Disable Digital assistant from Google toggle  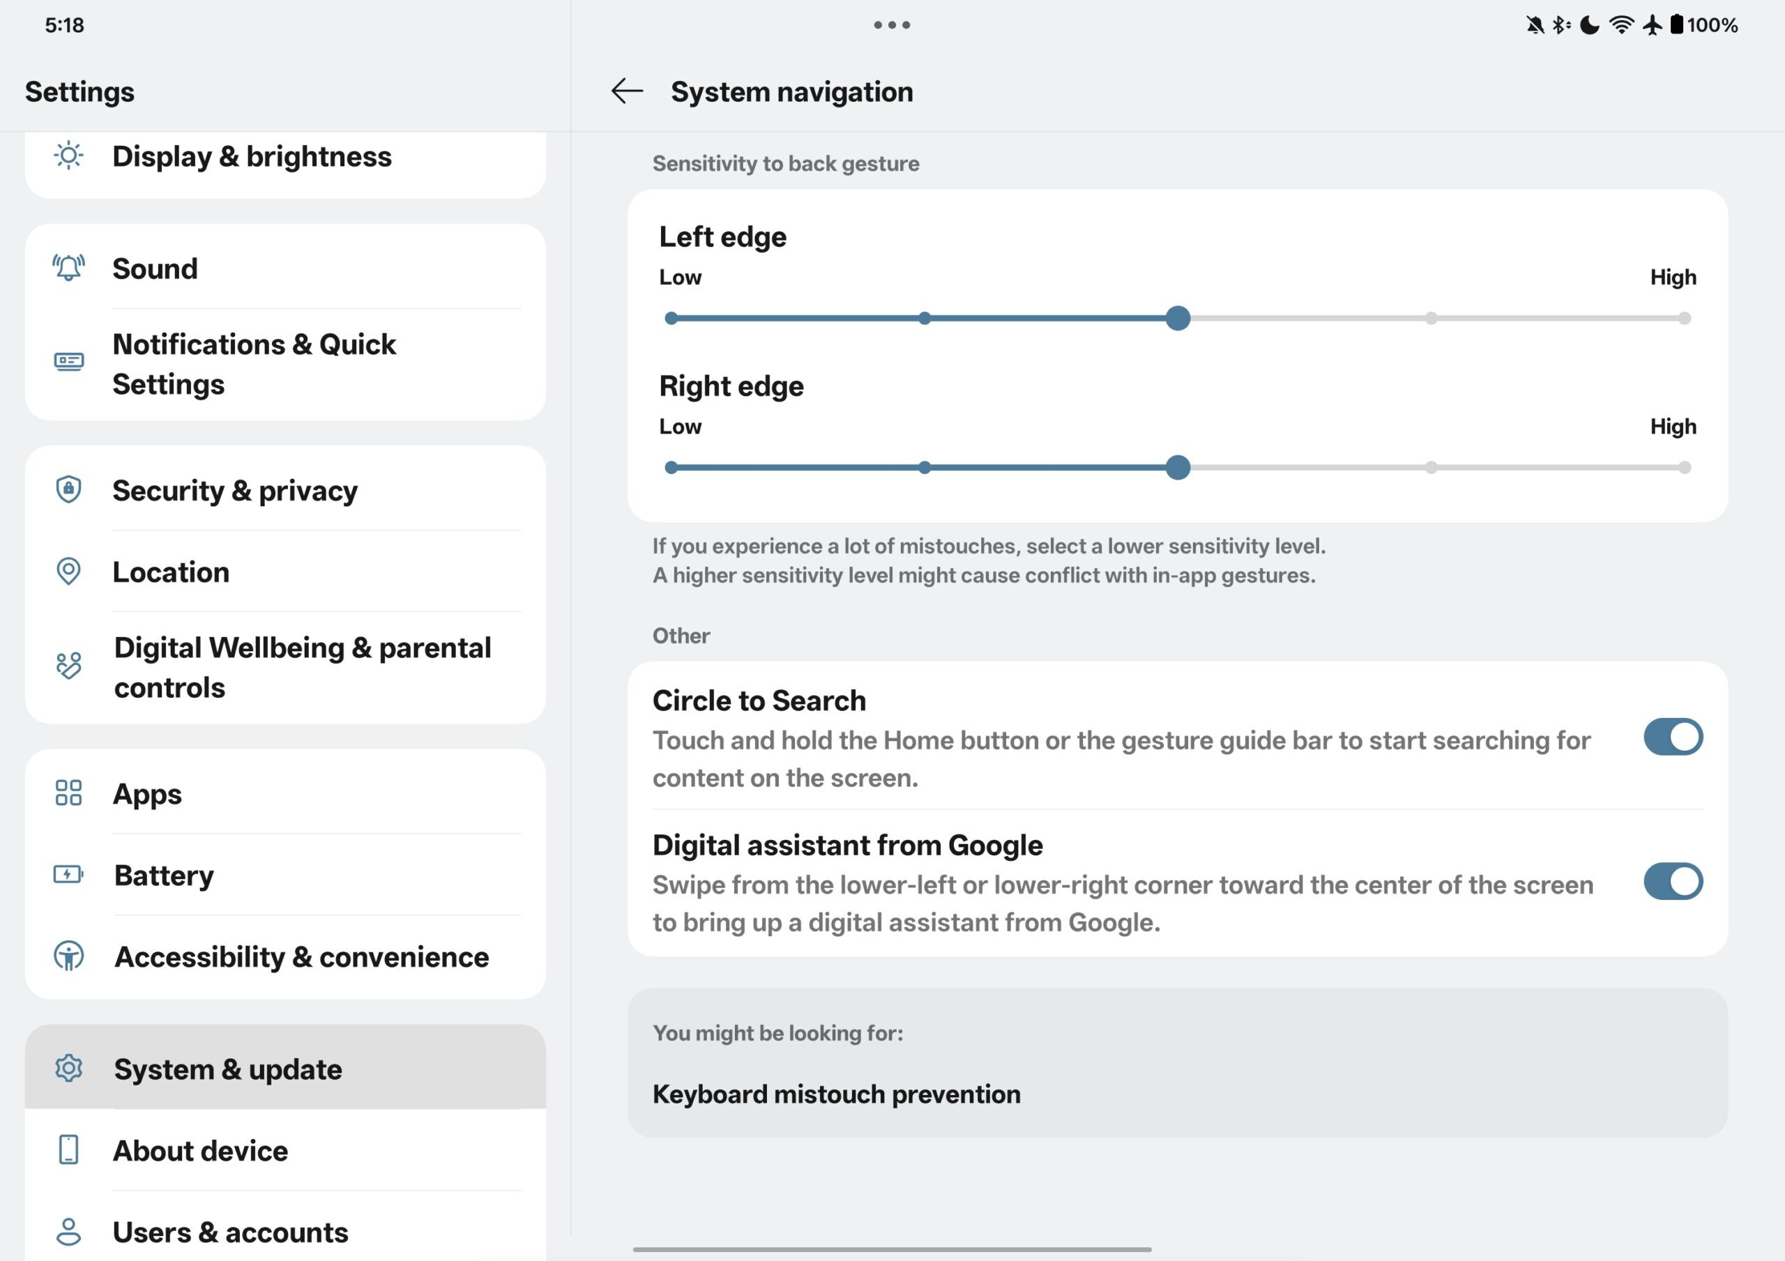click(1672, 882)
